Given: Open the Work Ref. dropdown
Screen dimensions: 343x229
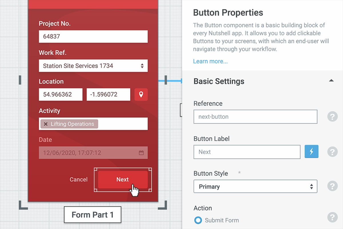Looking at the screenshot, I should click(93, 66).
